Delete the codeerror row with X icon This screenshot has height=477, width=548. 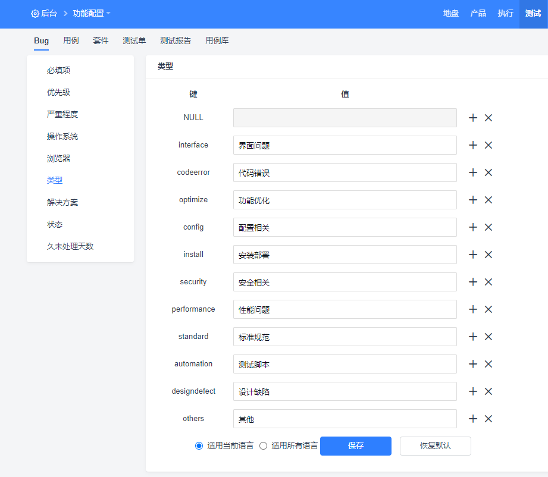[488, 172]
